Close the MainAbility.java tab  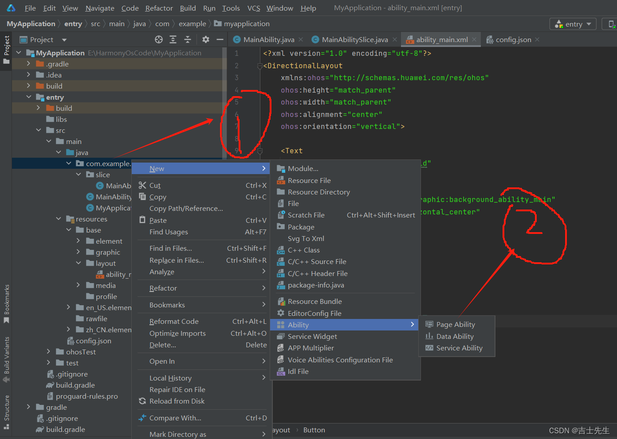click(301, 39)
